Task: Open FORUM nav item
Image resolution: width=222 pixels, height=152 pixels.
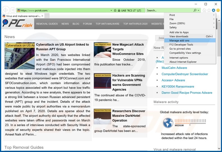Action: (x=87, y=24)
